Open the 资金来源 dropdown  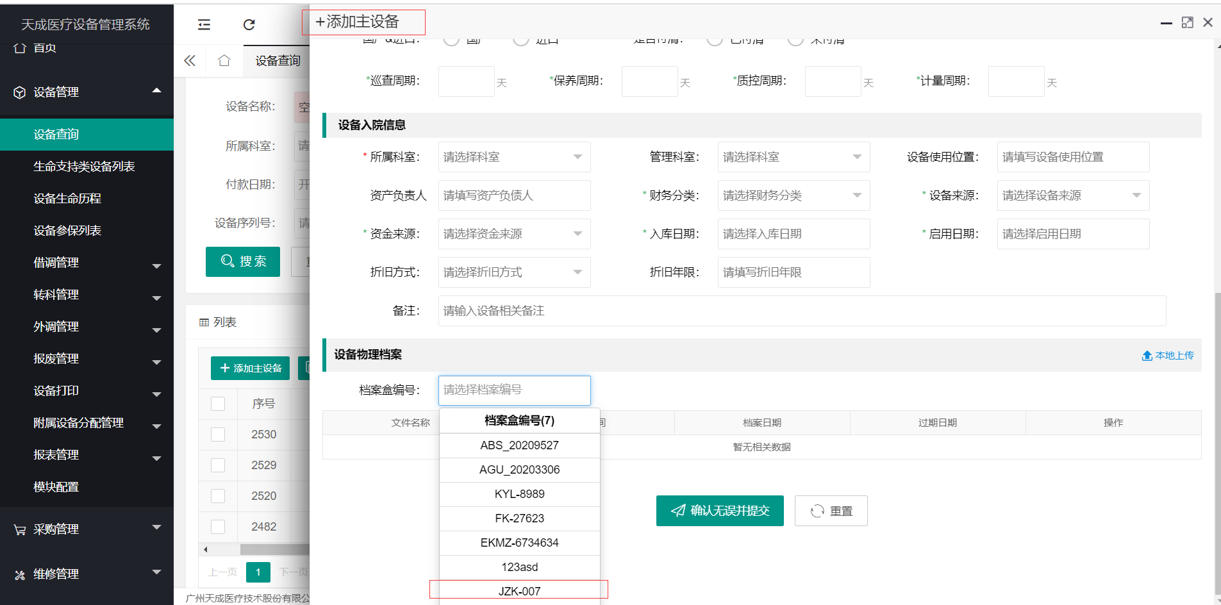tap(514, 234)
